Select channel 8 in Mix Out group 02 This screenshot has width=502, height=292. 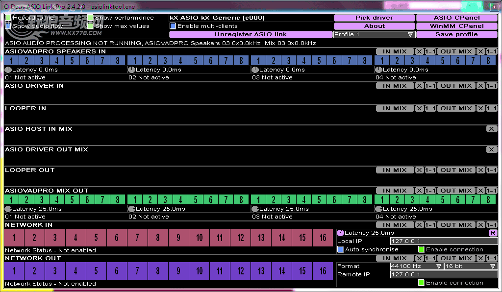point(241,199)
